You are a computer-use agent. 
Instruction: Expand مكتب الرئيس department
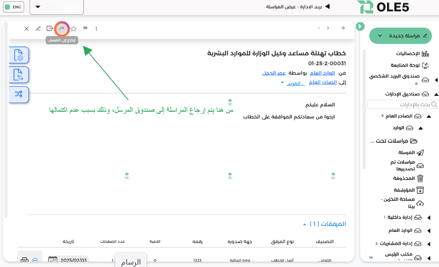coord(429,258)
